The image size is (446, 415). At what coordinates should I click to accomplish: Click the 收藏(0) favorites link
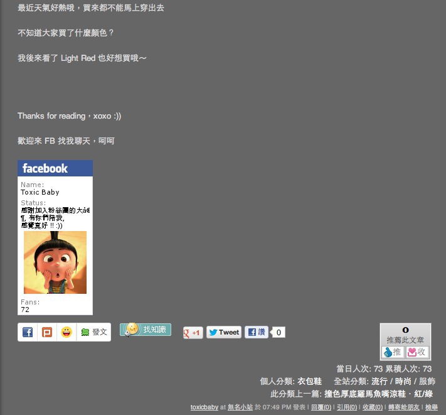[x=373, y=407]
